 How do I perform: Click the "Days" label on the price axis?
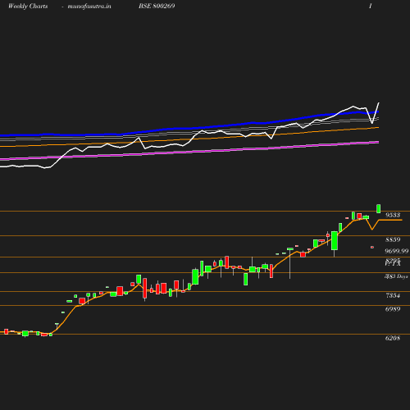pyautogui.click(x=402, y=276)
